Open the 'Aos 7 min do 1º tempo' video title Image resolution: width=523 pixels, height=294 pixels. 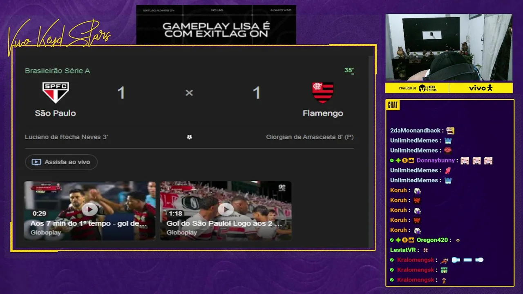pos(88,224)
